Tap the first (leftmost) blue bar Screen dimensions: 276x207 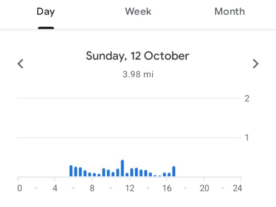click(x=71, y=171)
